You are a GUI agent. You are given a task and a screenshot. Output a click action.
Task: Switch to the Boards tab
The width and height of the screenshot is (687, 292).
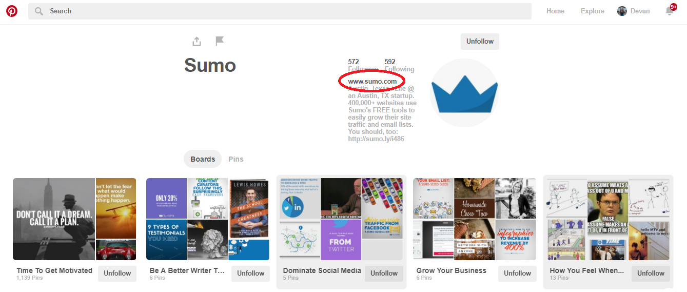click(203, 159)
